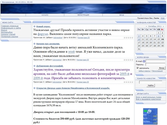Open Каталог статей link
Image resolution: width=167 pixels, height=125 pixels.
coord(8,34)
